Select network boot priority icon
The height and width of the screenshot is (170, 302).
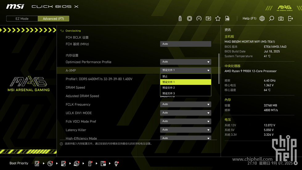tap(116, 164)
